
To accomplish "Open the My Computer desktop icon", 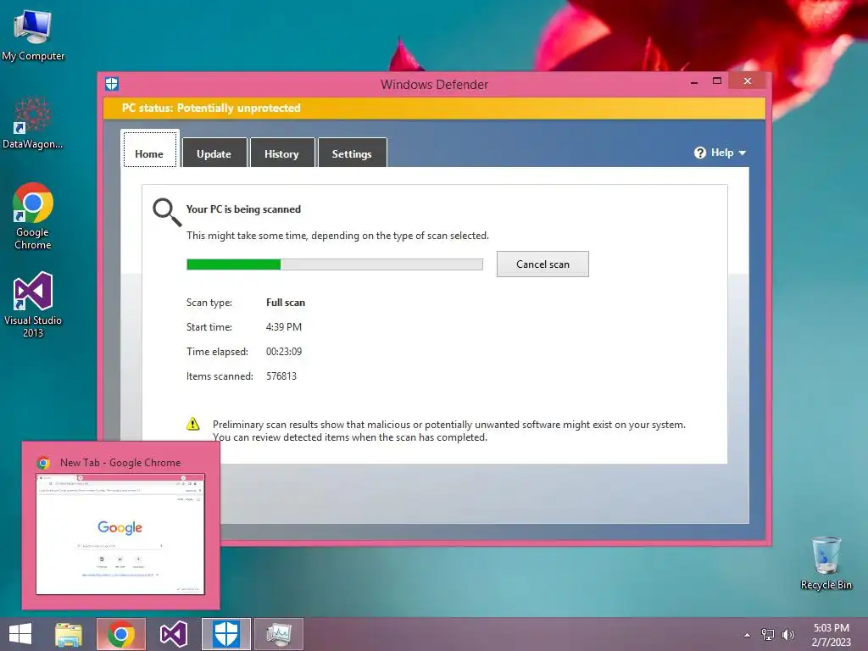I will pyautogui.click(x=33, y=35).
